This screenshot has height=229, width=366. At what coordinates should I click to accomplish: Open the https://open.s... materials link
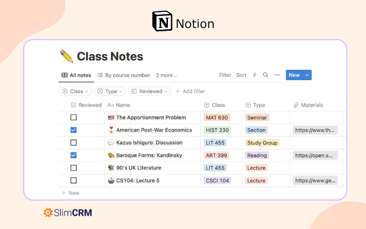tap(315, 155)
